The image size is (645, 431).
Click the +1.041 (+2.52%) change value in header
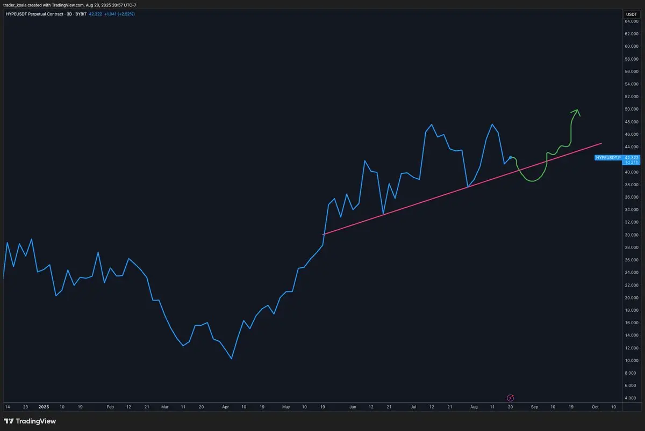(x=119, y=14)
